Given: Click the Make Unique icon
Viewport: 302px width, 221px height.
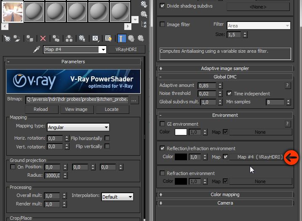Looking at the screenshot, I should point(69,38).
